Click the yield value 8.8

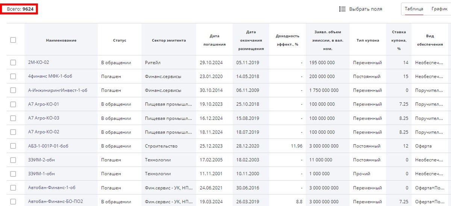[299, 202]
